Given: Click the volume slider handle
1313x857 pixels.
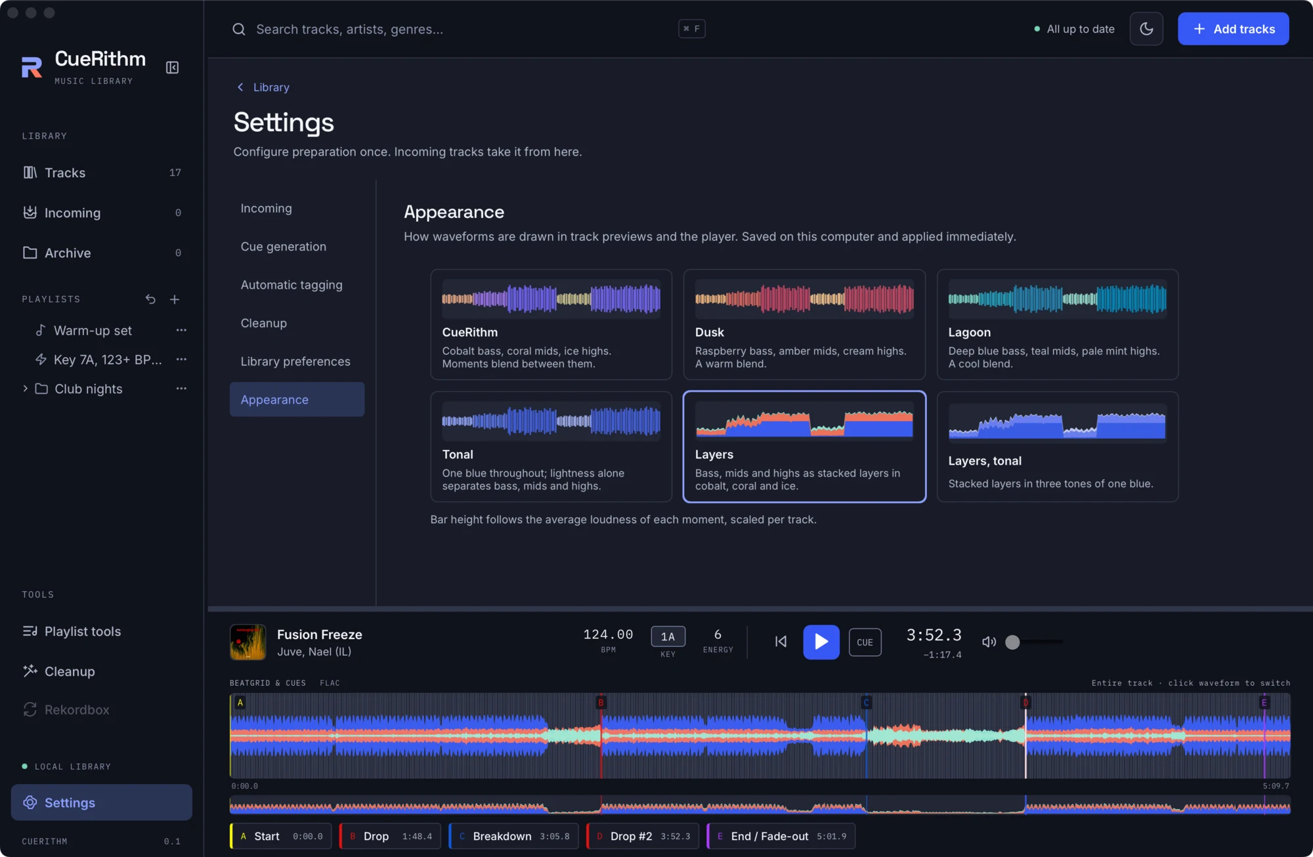Looking at the screenshot, I should 1012,642.
